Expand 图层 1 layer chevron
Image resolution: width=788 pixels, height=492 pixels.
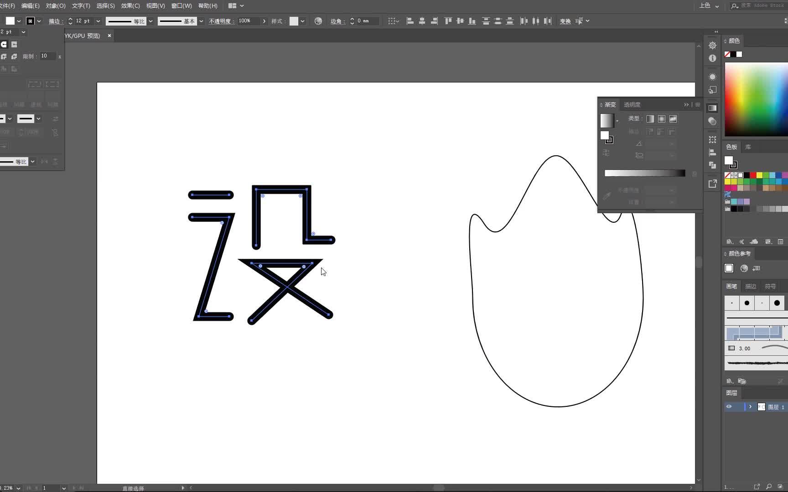750,407
